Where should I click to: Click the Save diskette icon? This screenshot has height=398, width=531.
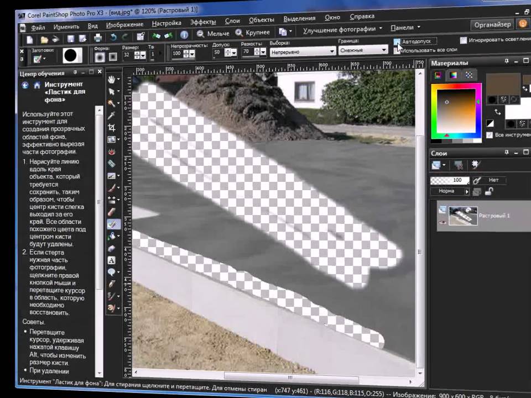pyautogui.click(x=70, y=39)
